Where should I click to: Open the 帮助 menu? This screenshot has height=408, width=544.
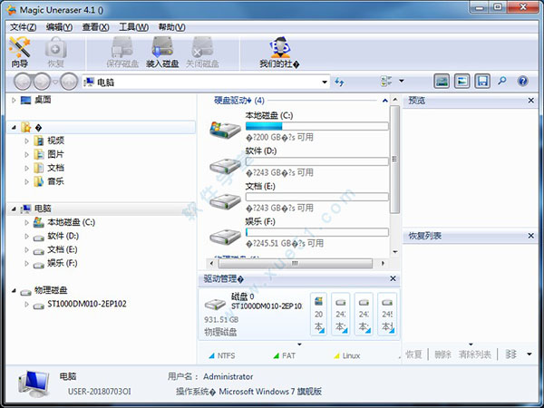pos(171,27)
